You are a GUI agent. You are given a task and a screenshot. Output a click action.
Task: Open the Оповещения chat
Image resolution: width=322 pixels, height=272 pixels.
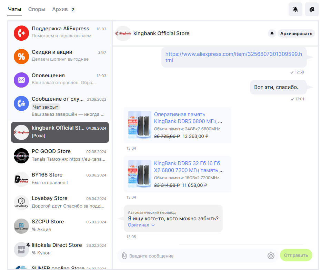[60, 80]
